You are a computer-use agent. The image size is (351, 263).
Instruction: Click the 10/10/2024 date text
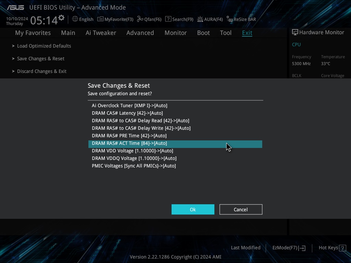(x=17, y=19)
